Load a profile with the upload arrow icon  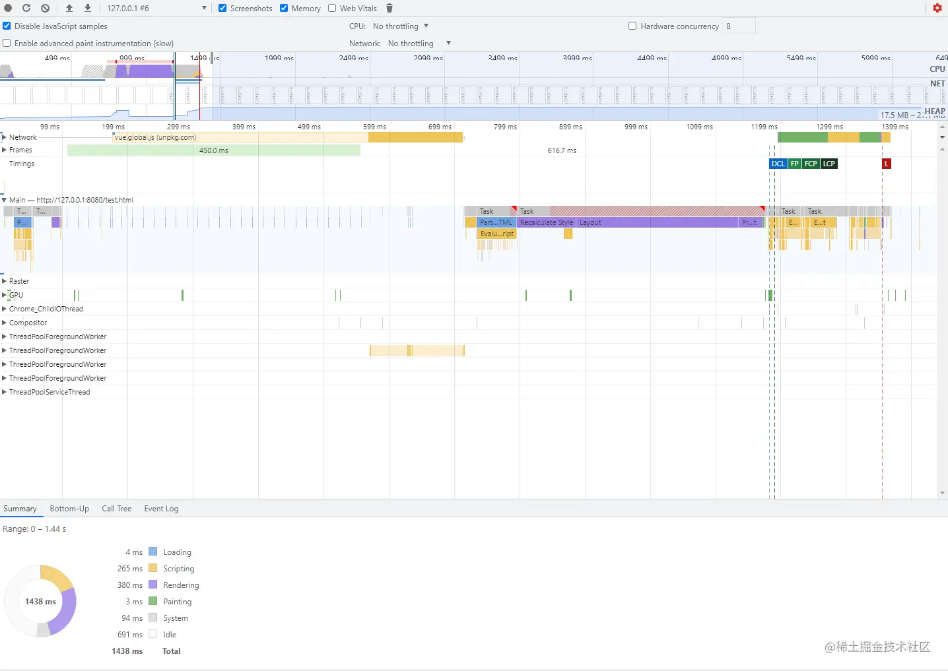[x=69, y=8]
